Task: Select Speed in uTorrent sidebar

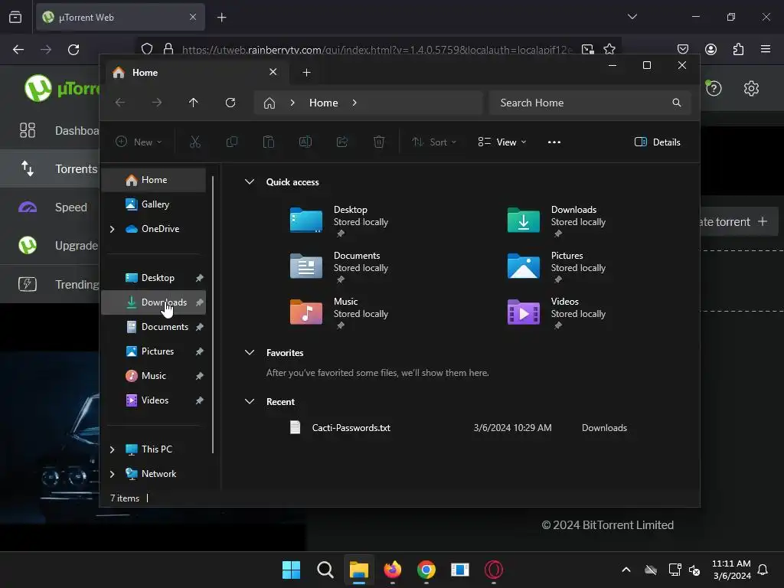Action: tap(50, 207)
